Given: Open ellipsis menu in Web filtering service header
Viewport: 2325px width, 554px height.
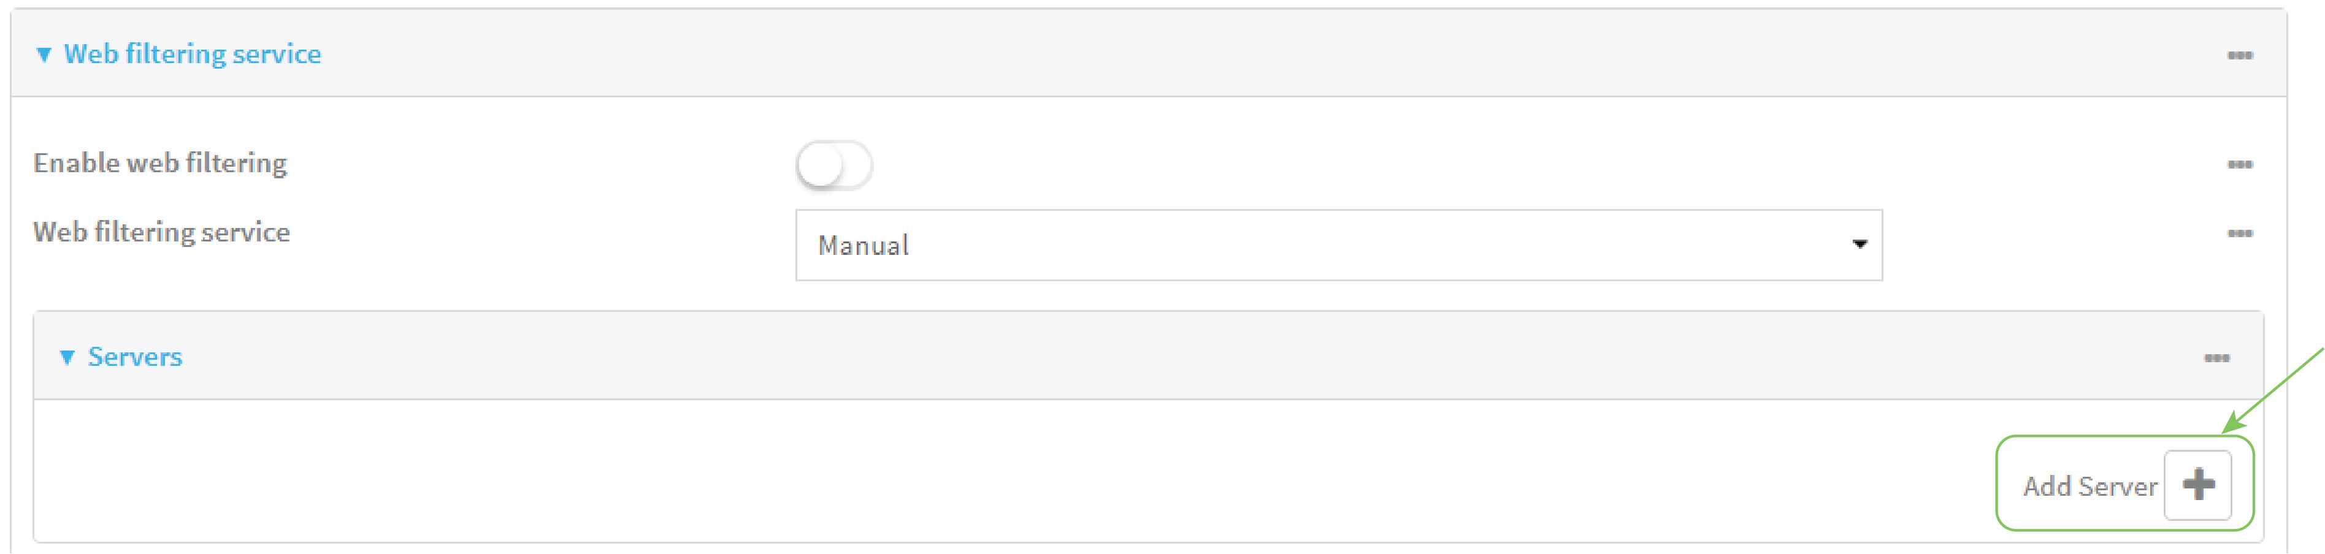Looking at the screenshot, I should tap(2239, 56).
